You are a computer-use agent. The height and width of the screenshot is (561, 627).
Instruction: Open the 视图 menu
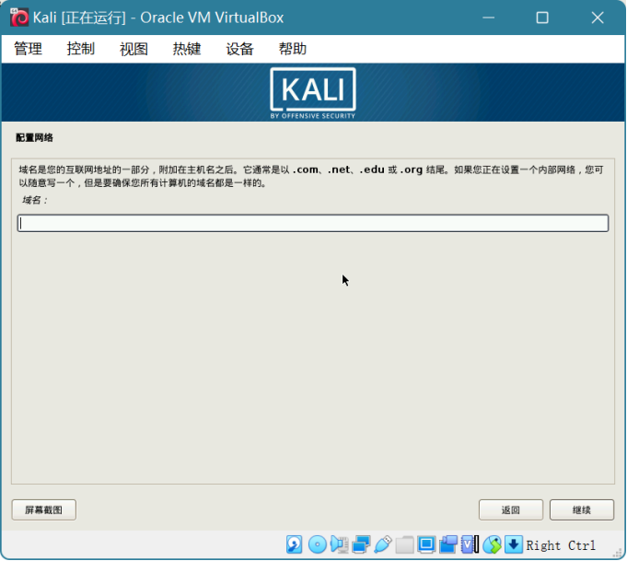coord(134,49)
